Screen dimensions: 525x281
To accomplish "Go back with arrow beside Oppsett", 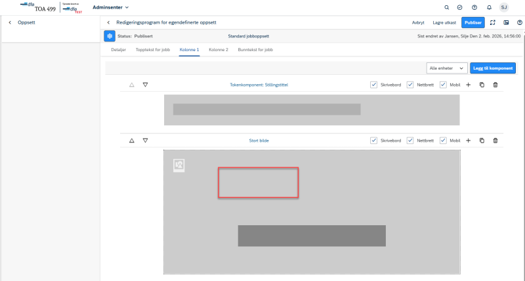I will point(10,22).
